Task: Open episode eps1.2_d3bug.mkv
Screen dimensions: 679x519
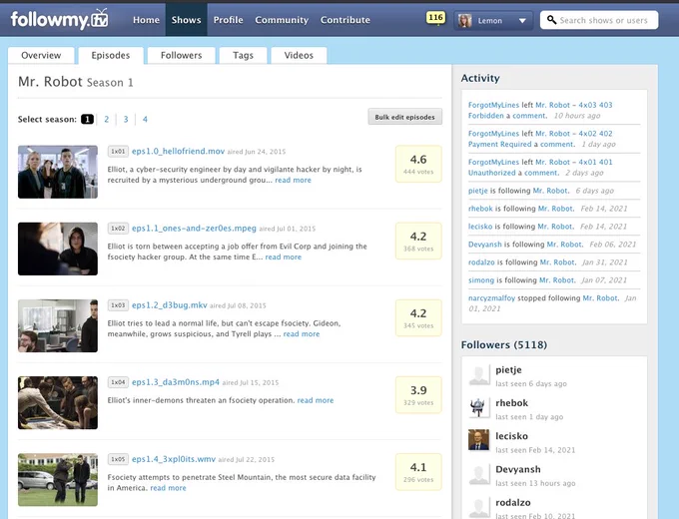Action: [170, 305]
